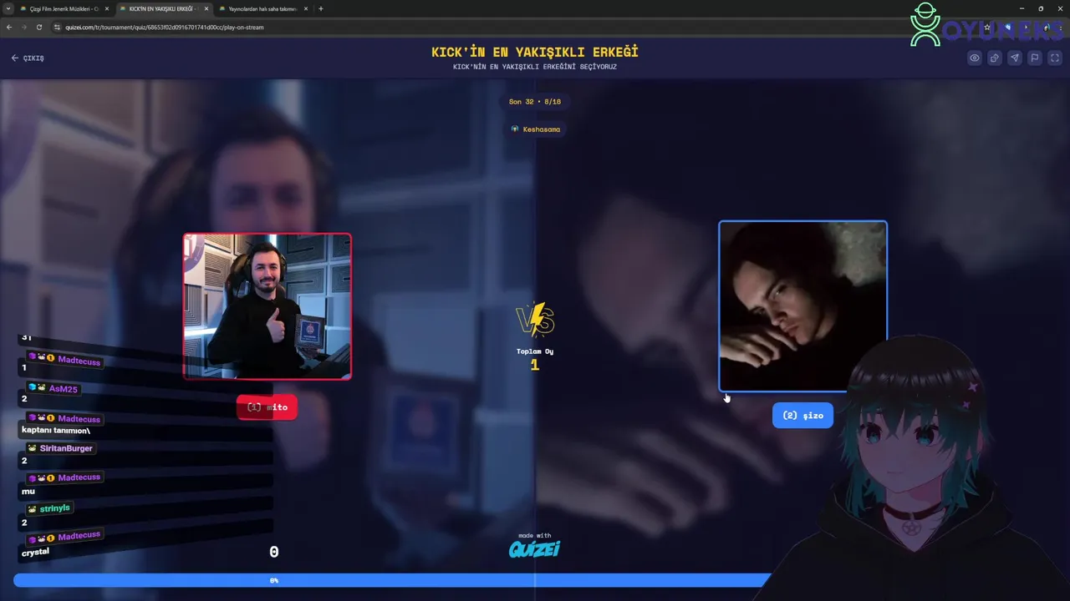This screenshot has width=1070, height=601.
Task: Bookmark this page with star icon
Action: coord(987,27)
